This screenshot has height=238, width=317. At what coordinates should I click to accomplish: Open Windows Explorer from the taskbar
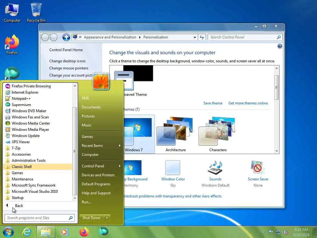(46, 232)
